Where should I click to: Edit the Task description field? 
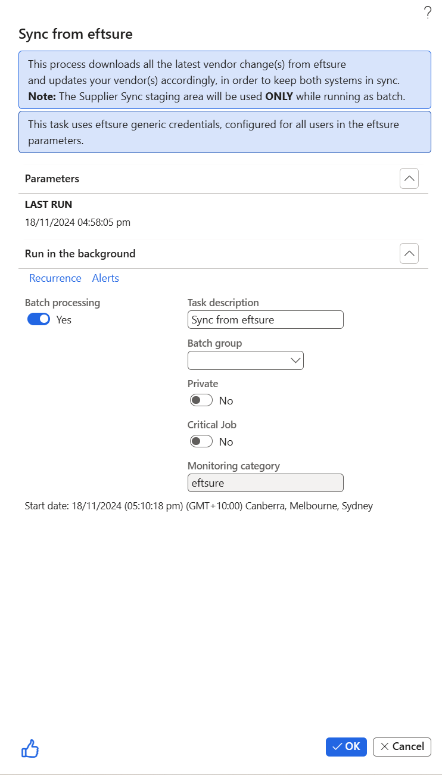266,320
